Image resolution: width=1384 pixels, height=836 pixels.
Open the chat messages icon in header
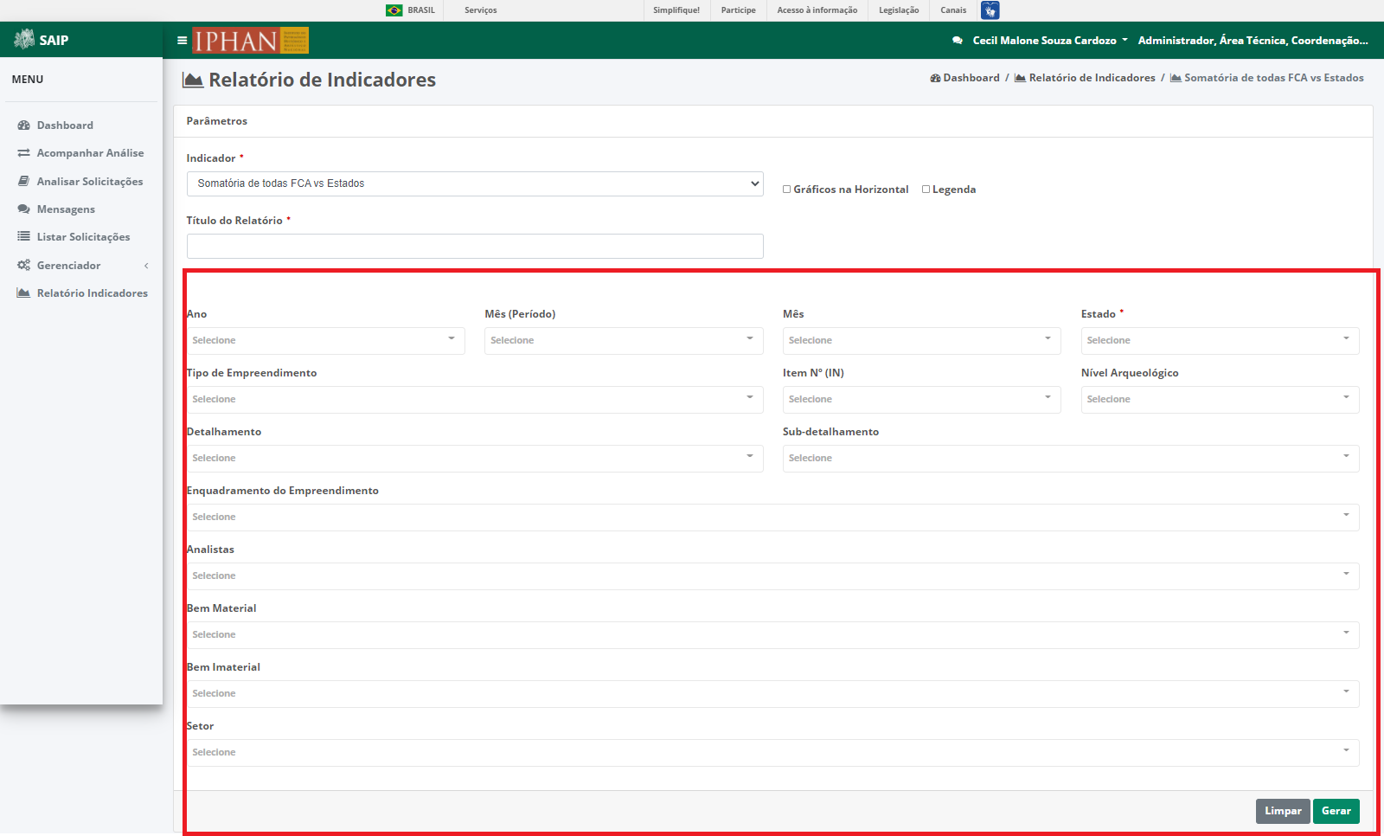coord(957,41)
